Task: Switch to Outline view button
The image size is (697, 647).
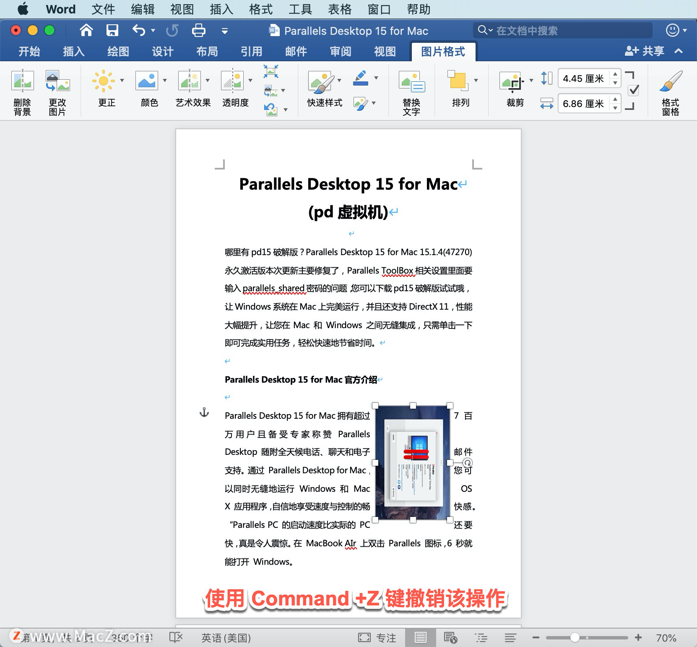Action: point(481,638)
